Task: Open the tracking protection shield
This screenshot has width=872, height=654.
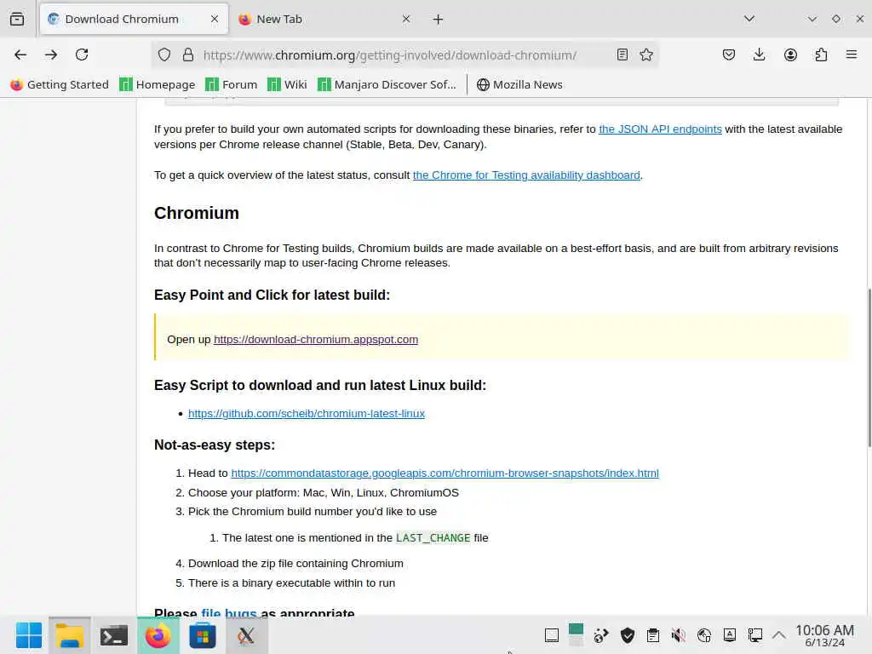Action: point(164,54)
